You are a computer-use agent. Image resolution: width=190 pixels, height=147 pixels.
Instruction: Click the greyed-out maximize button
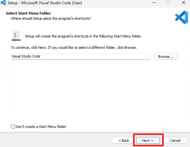coord(169,3)
